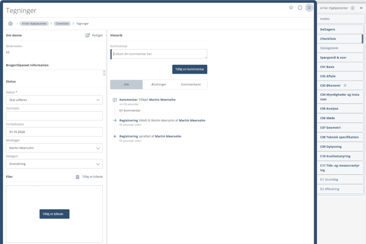The image size is (366, 244).
Task: Expand the Modtager dropdown
Action: 54,148
